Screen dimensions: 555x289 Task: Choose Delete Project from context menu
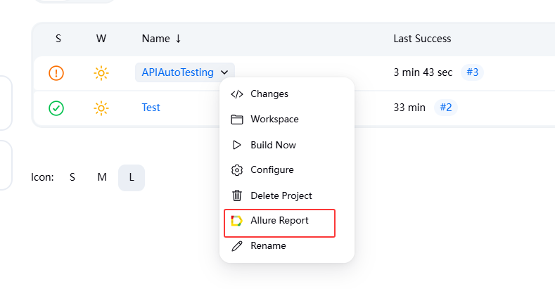281,195
